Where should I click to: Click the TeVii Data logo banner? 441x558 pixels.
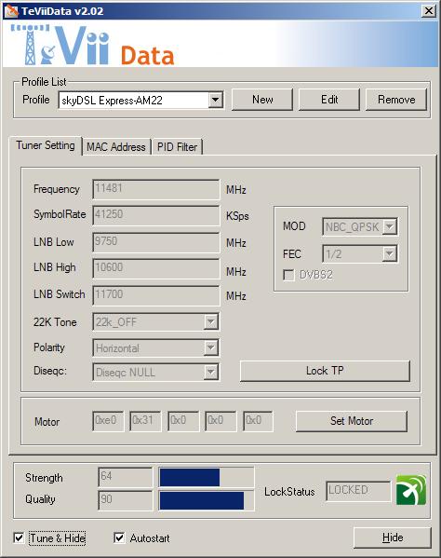[x=92, y=46]
